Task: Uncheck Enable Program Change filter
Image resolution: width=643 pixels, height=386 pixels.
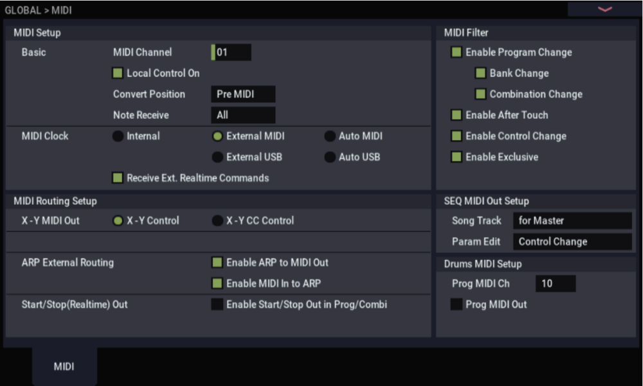Action: [457, 53]
